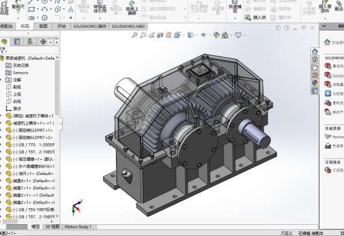The width and height of the screenshot is (344, 236).
Task: Open the Edit Appearance color ball icon
Action: pos(216,35)
